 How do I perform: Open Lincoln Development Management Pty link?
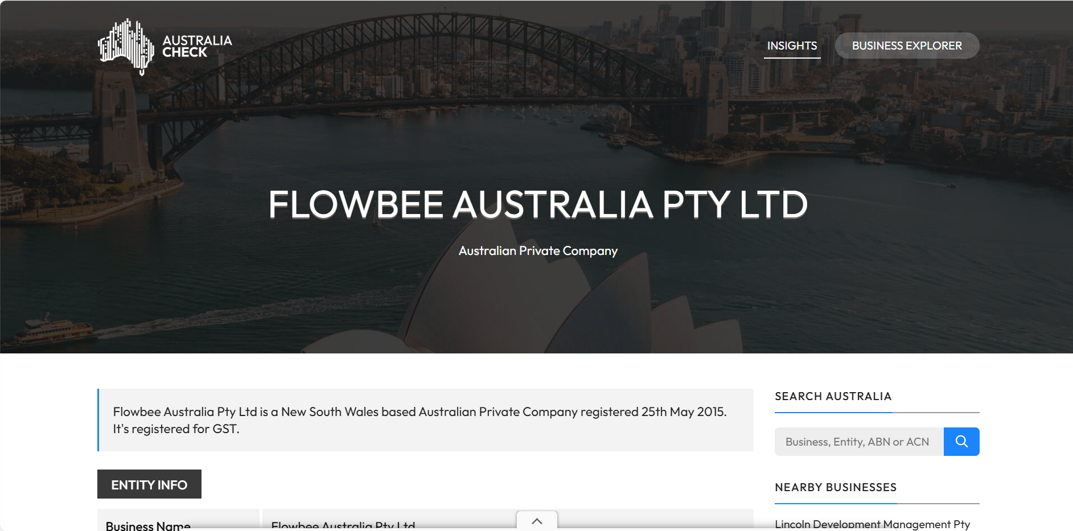pyautogui.click(x=871, y=524)
